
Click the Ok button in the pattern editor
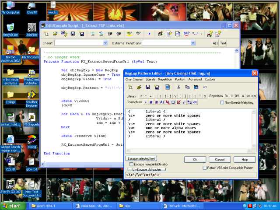click(195, 160)
